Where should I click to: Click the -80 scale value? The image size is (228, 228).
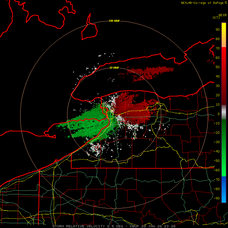[217, 189]
